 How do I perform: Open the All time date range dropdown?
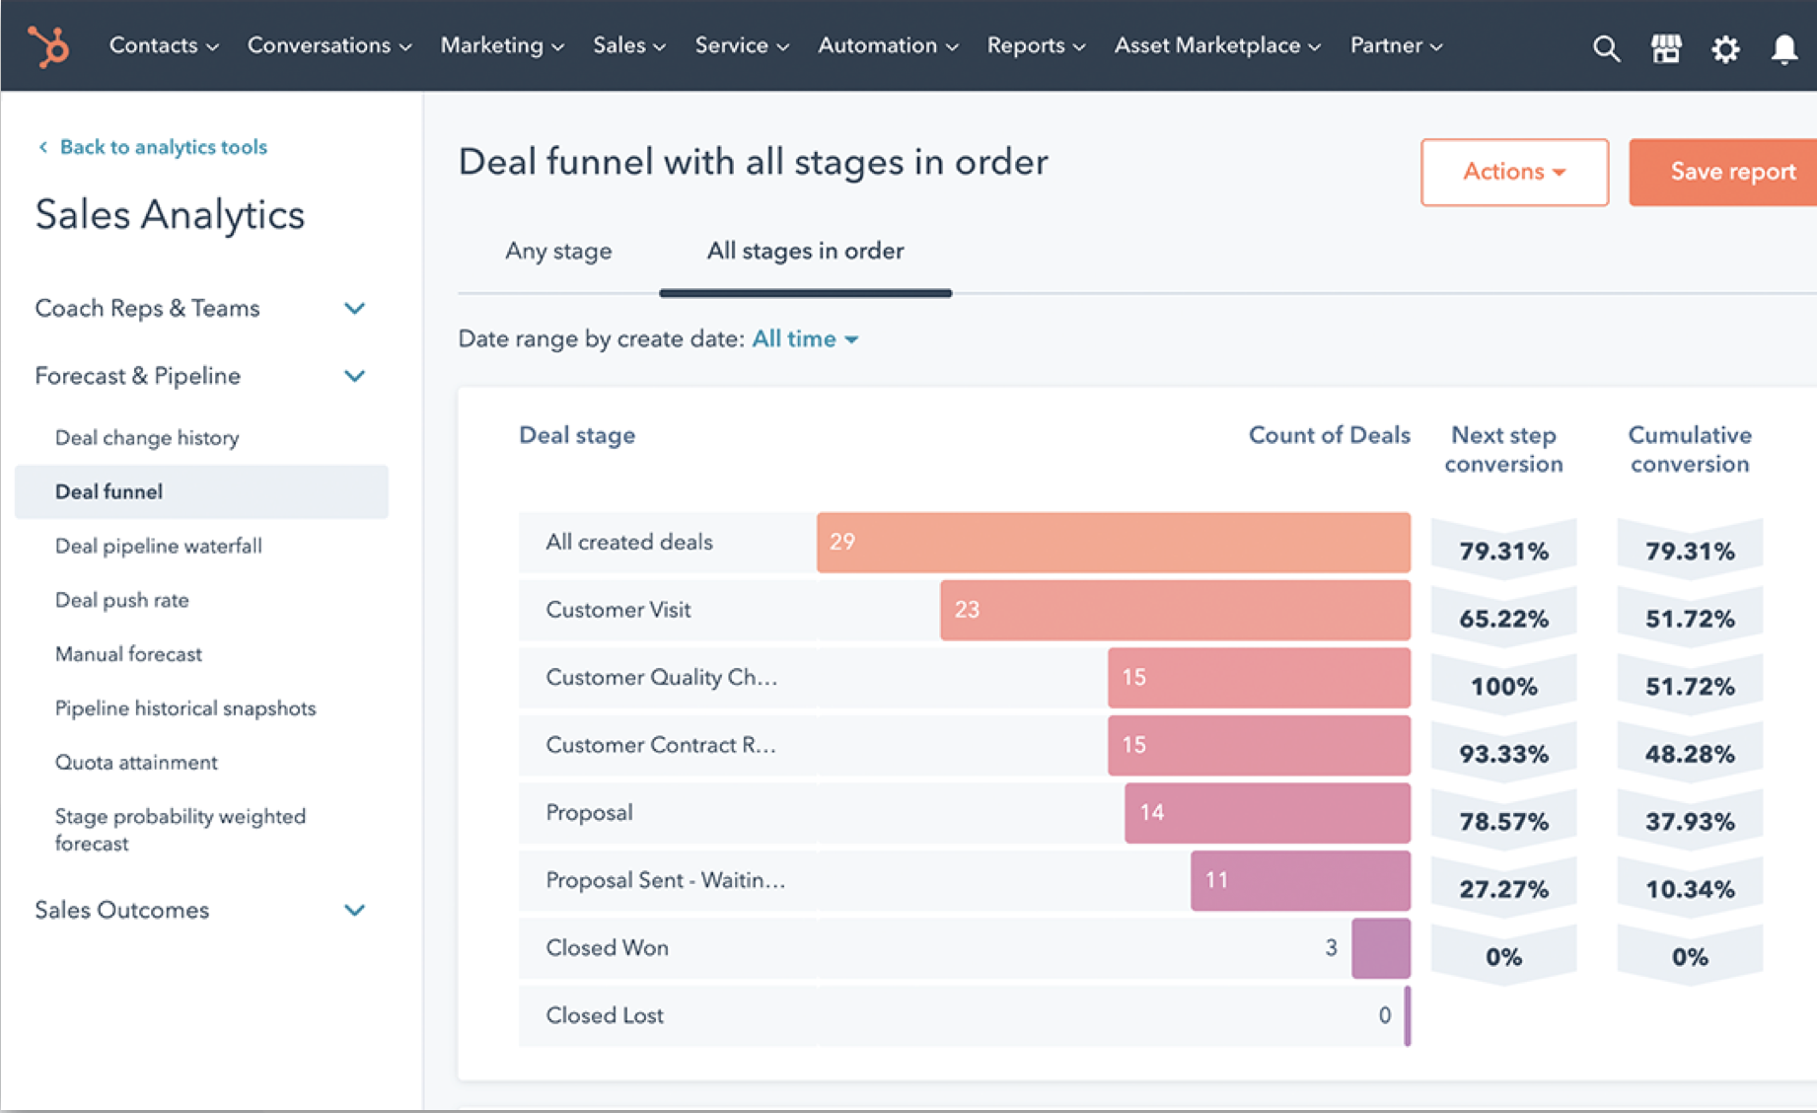click(805, 339)
